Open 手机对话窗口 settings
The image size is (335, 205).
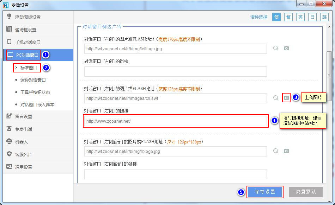pyautogui.click(x=38, y=42)
